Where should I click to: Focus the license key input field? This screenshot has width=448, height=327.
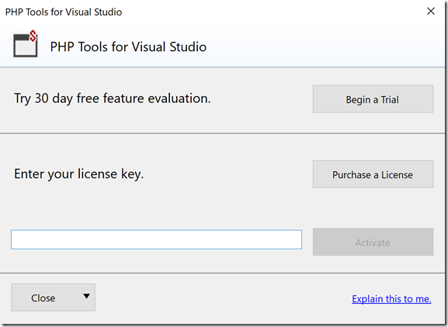(156, 239)
